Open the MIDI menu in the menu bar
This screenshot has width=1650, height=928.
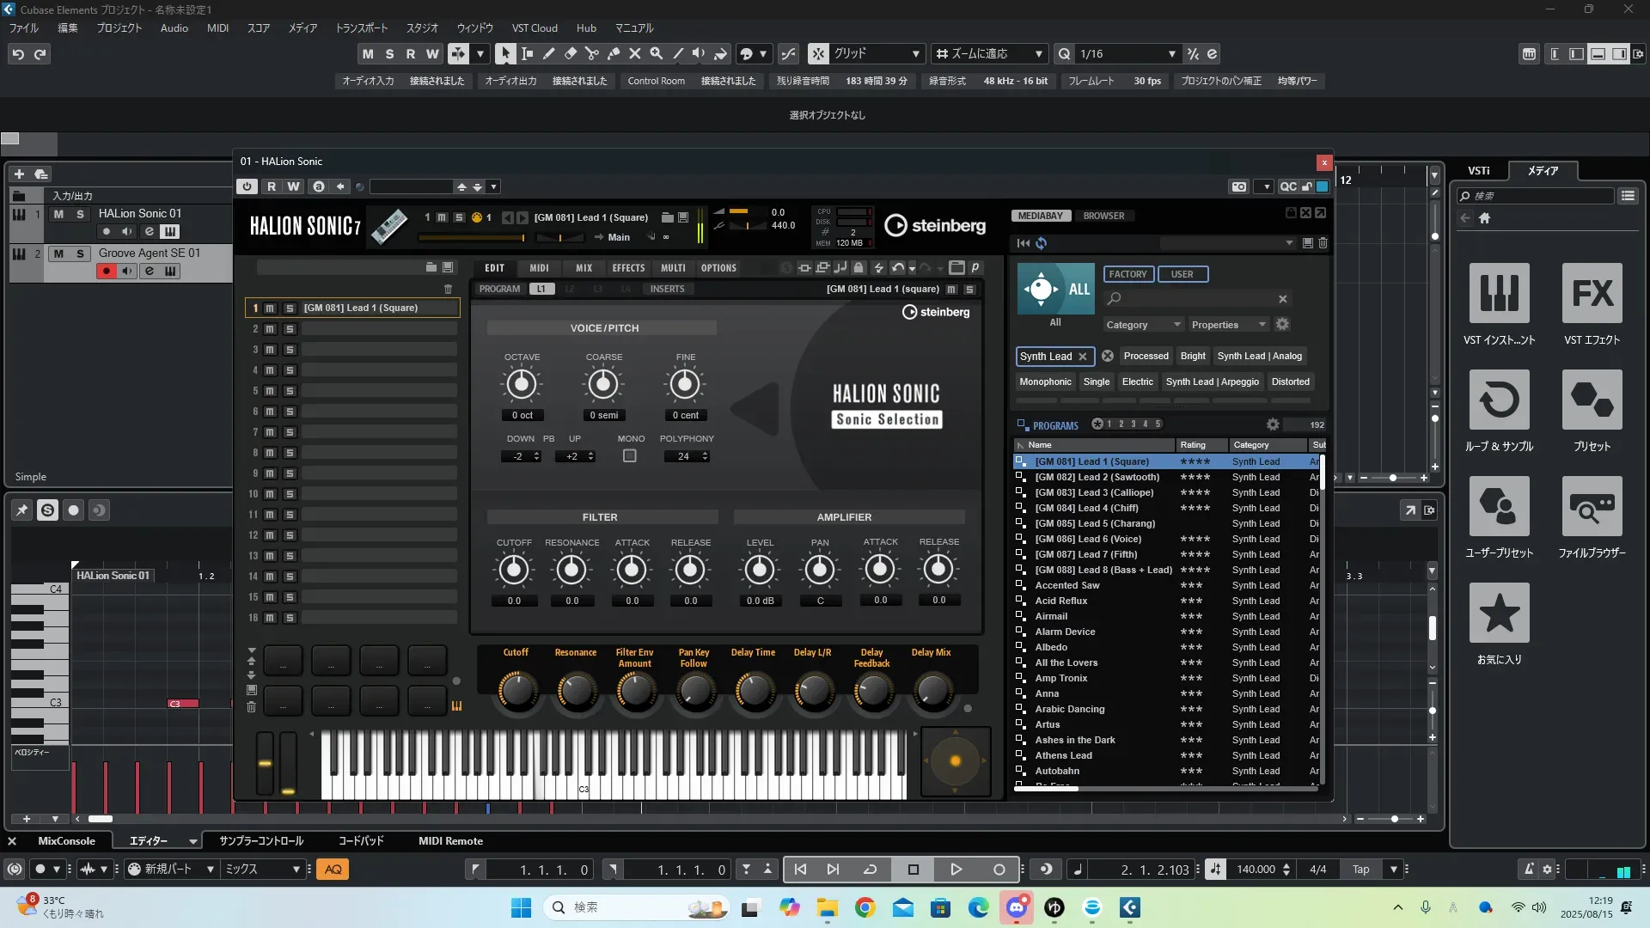(x=217, y=28)
